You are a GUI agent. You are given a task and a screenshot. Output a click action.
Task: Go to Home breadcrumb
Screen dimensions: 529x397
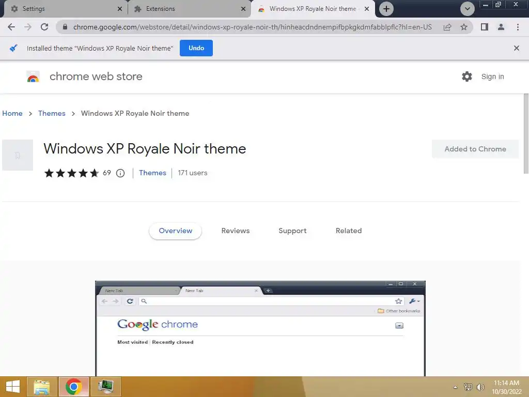12,113
